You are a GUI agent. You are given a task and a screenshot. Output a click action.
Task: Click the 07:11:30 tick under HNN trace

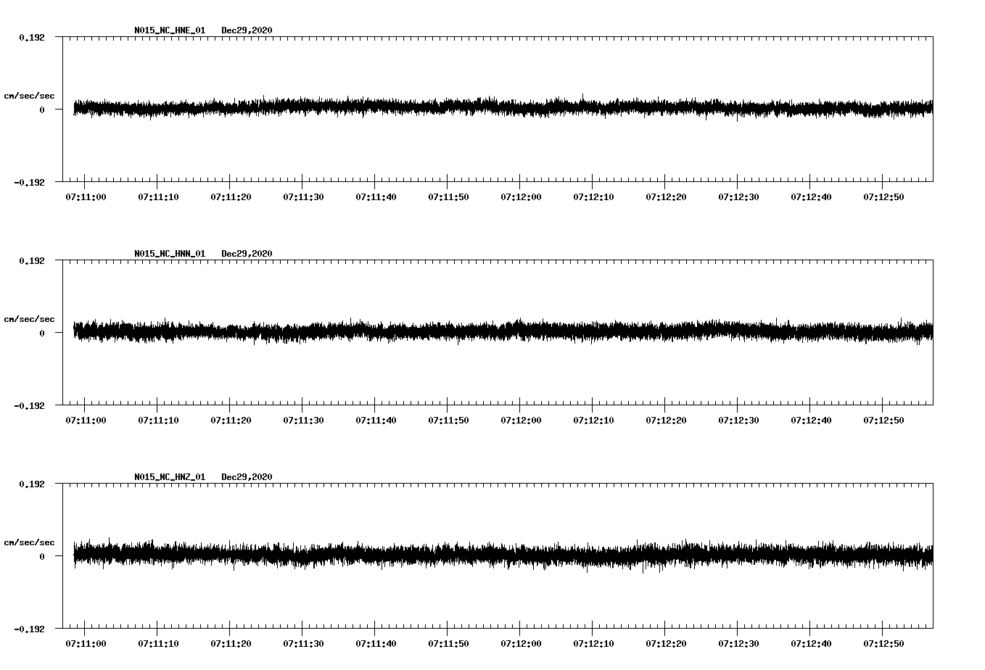coord(303,419)
